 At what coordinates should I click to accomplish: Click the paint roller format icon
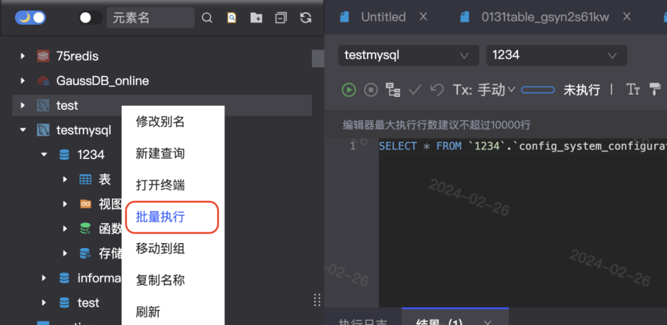[655, 89]
